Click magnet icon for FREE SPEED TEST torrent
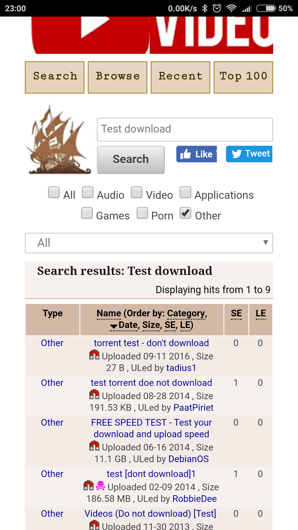298x530 pixels. pos(94,446)
